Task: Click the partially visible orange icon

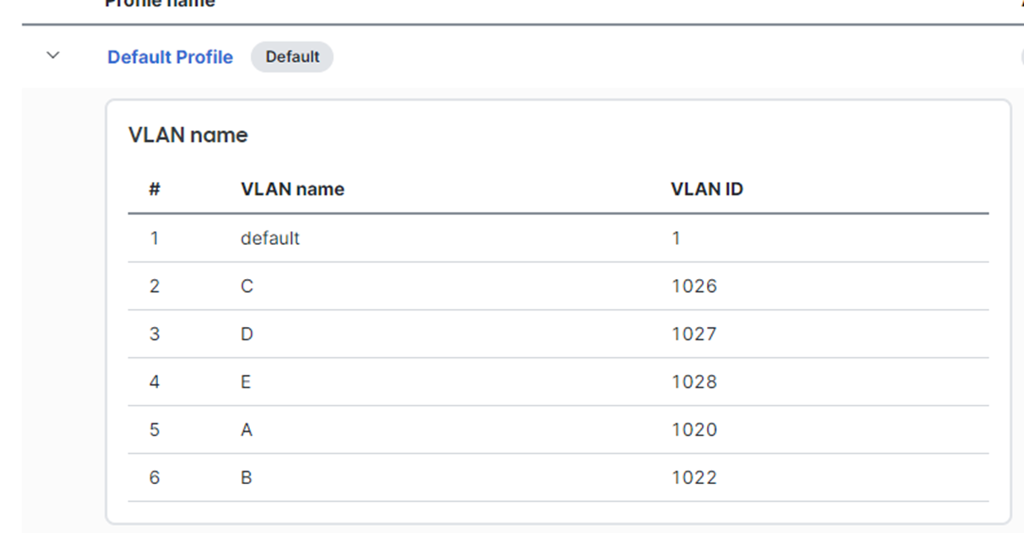Action: (1021, 6)
